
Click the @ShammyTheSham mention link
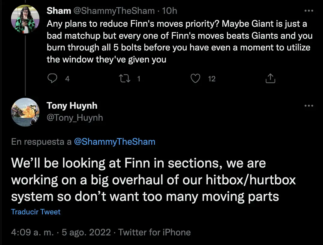115,142
